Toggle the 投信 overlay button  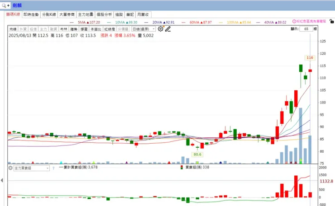click(x=33, y=29)
